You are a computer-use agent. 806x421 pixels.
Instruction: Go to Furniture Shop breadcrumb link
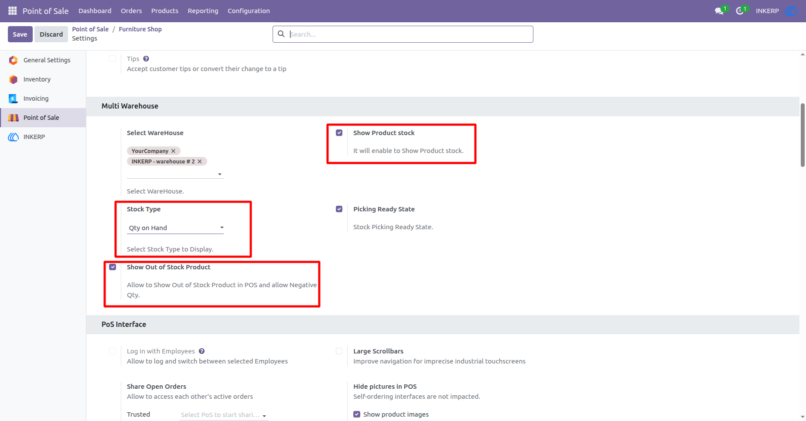coord(140,29)
